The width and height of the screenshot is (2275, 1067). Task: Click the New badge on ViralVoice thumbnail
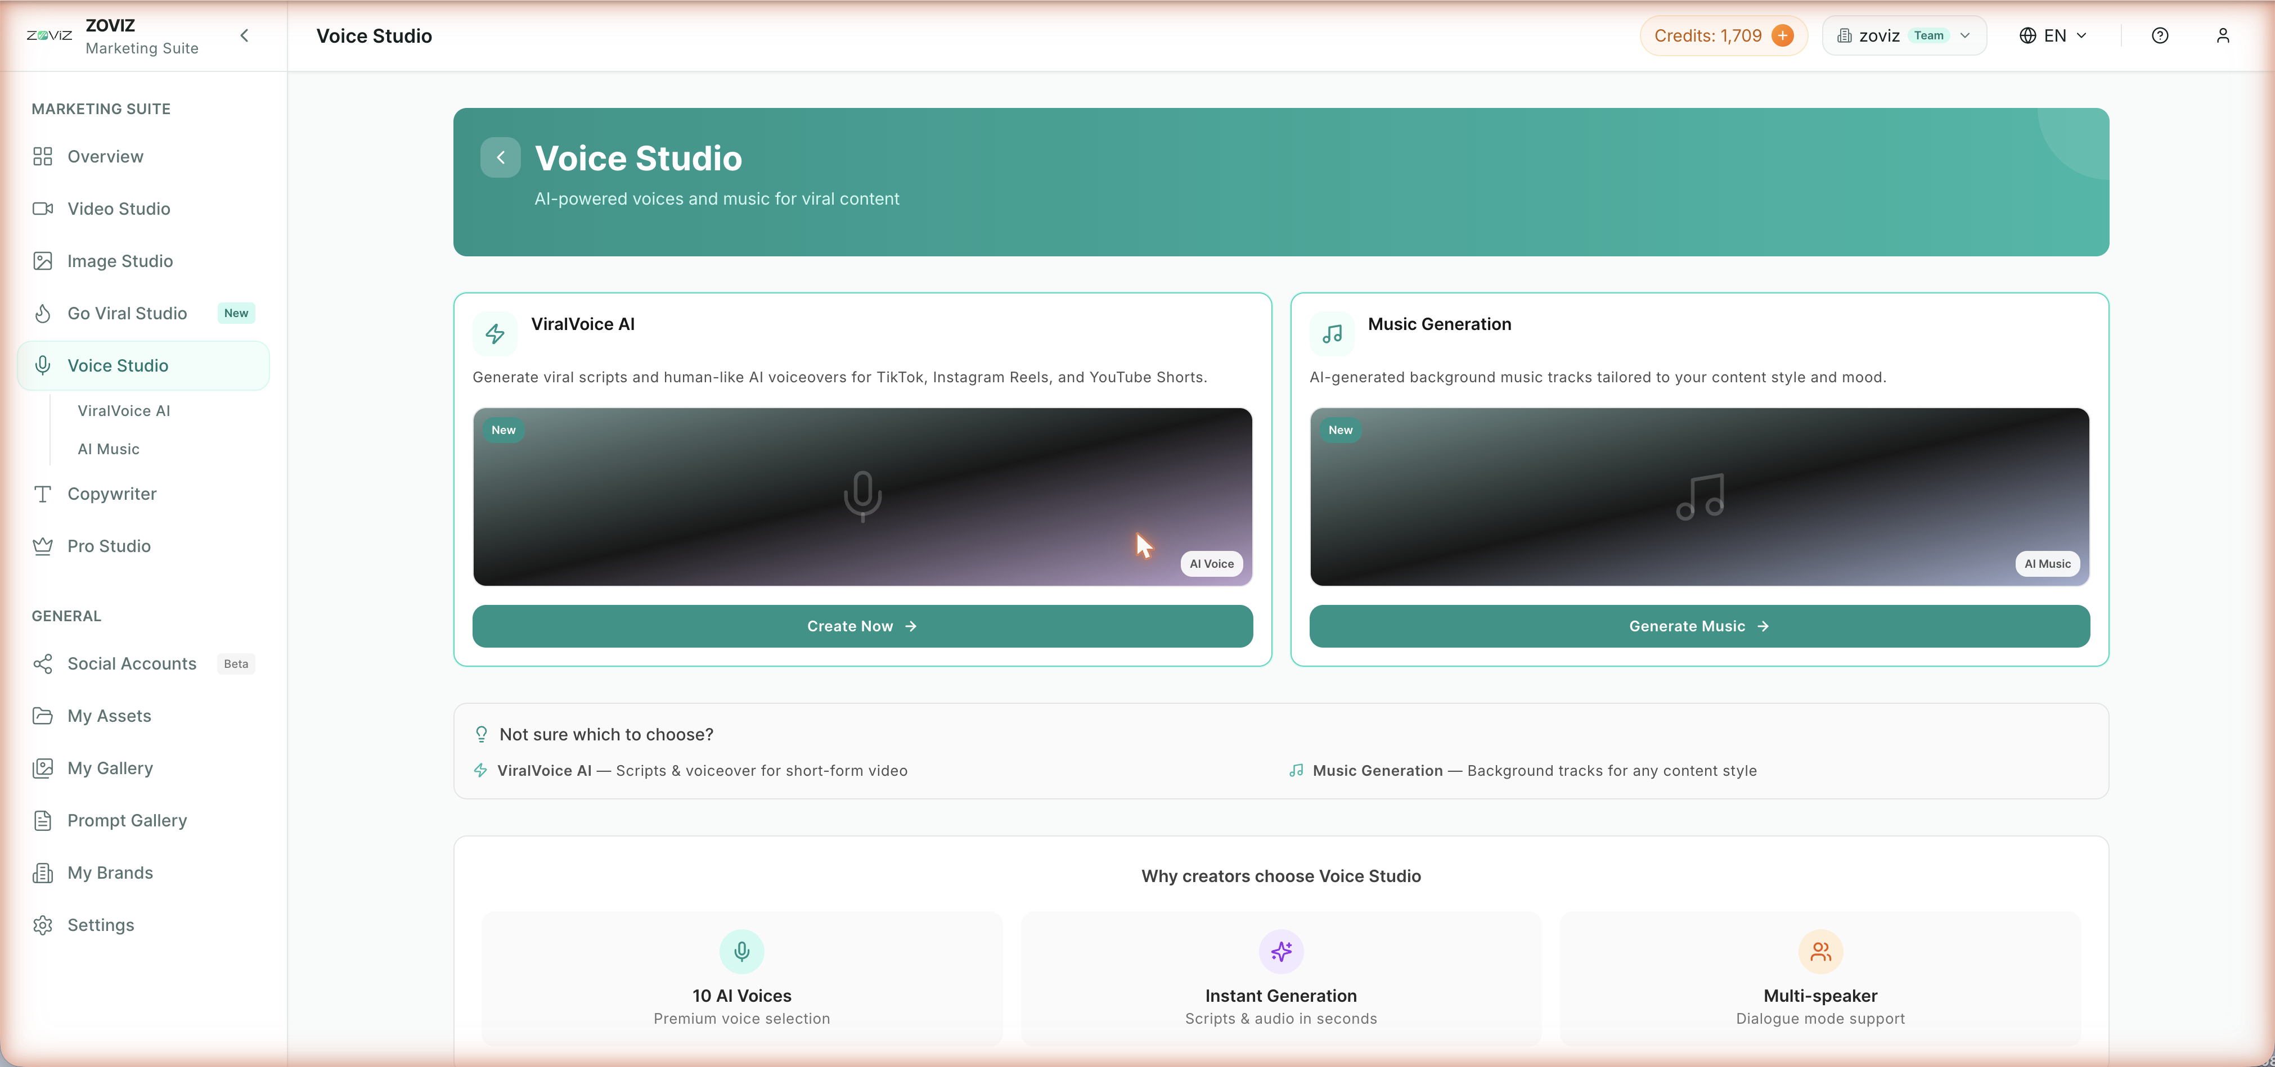503,430
